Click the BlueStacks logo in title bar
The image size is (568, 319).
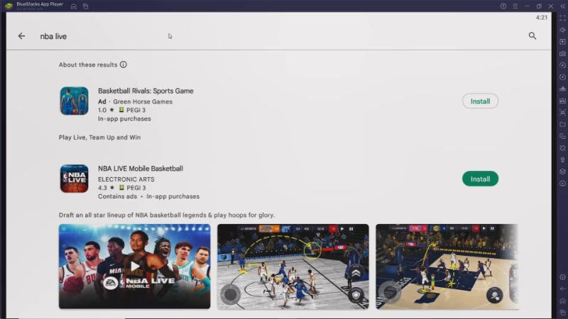9,6
